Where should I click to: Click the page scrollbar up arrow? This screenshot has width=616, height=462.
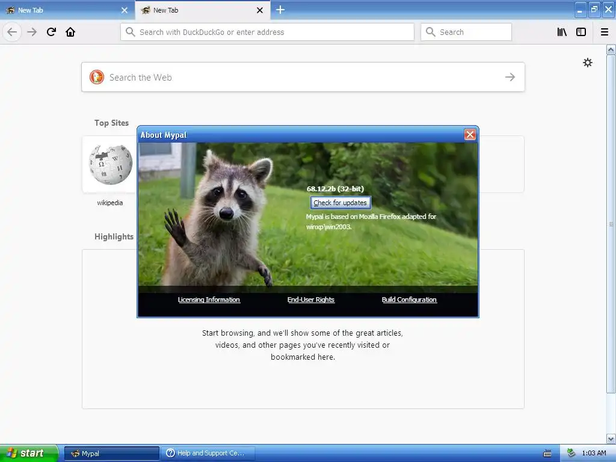click(x=611, y=50)
